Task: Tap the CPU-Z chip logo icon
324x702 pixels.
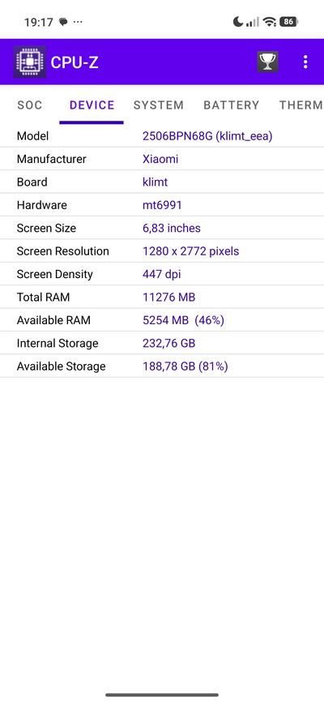Action: pyautogui.click(x=29, y=62)
